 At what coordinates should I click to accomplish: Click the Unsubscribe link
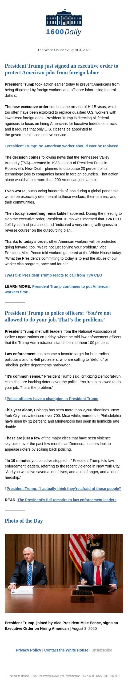[x=102, y=650]
